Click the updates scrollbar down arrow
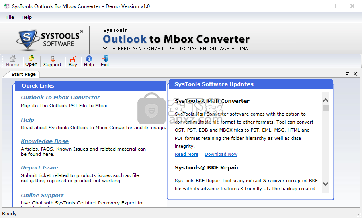 325,184
